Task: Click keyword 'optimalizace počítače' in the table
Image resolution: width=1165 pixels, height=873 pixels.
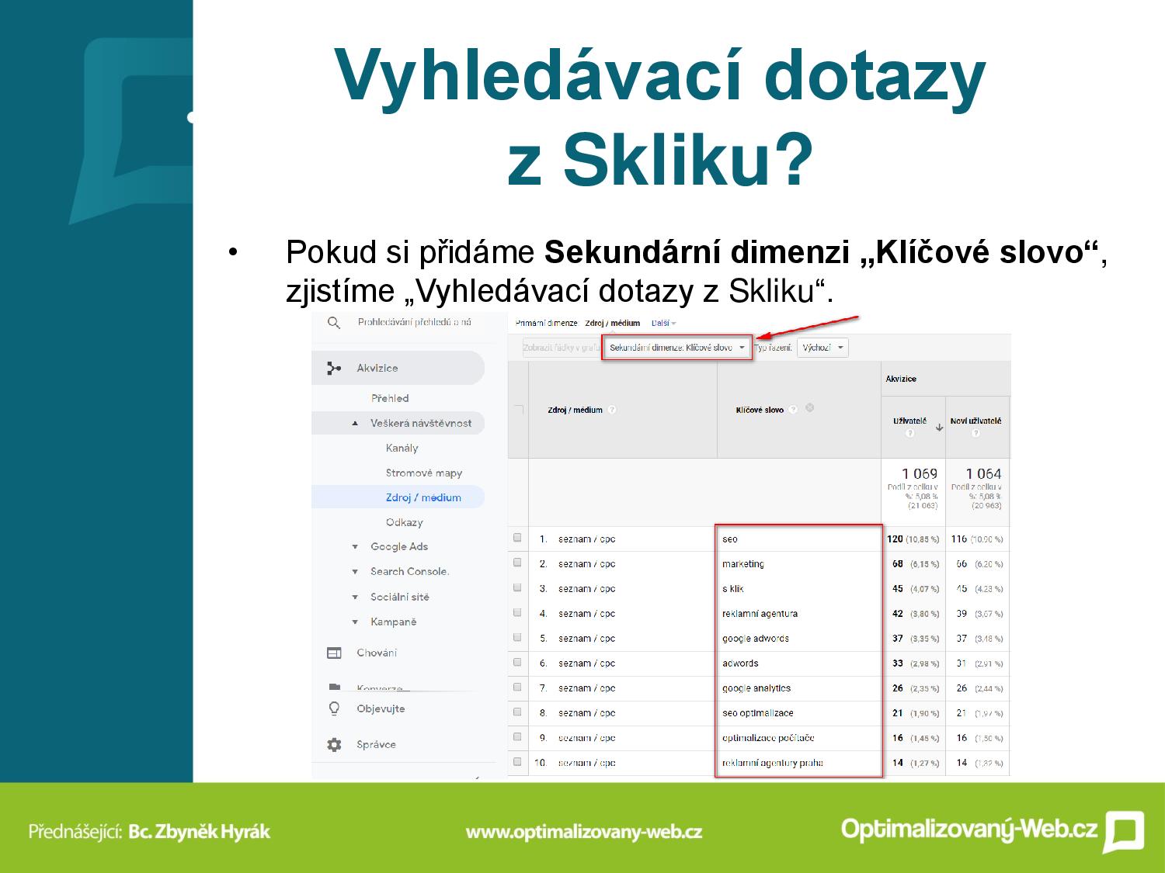Action: point(768,737)
